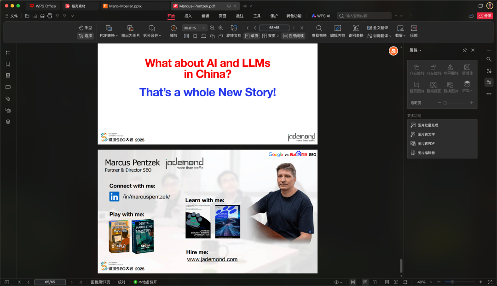Go to first page in ribbon
This screenshot has height=286, width=497.
247,28
